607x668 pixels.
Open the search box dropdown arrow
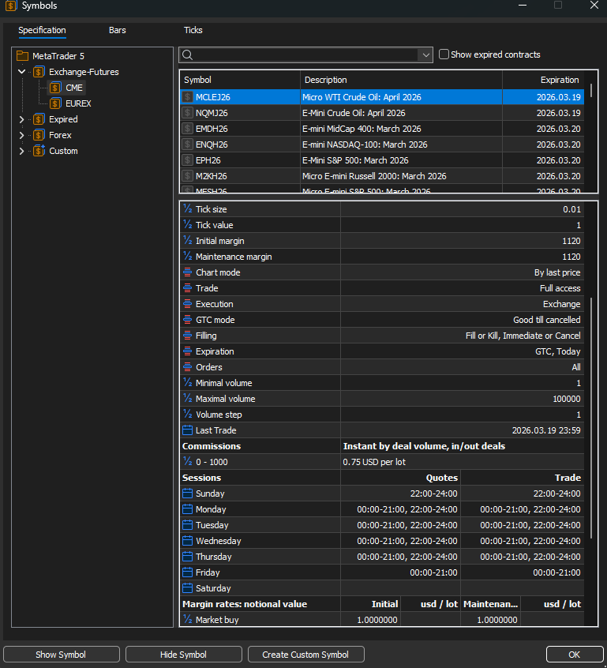click(426, 54)
